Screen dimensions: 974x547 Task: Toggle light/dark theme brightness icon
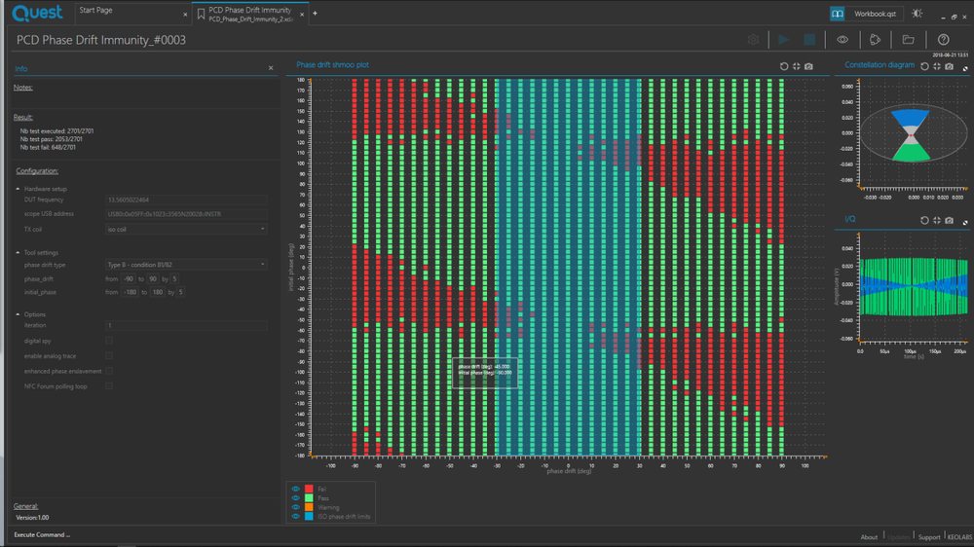pyautogui.click(x=917, y=13)
